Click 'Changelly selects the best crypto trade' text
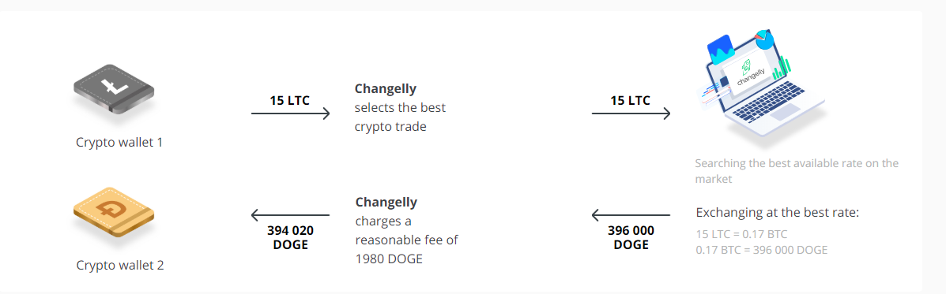Screen dimensions: 946x294 point(400,108)
